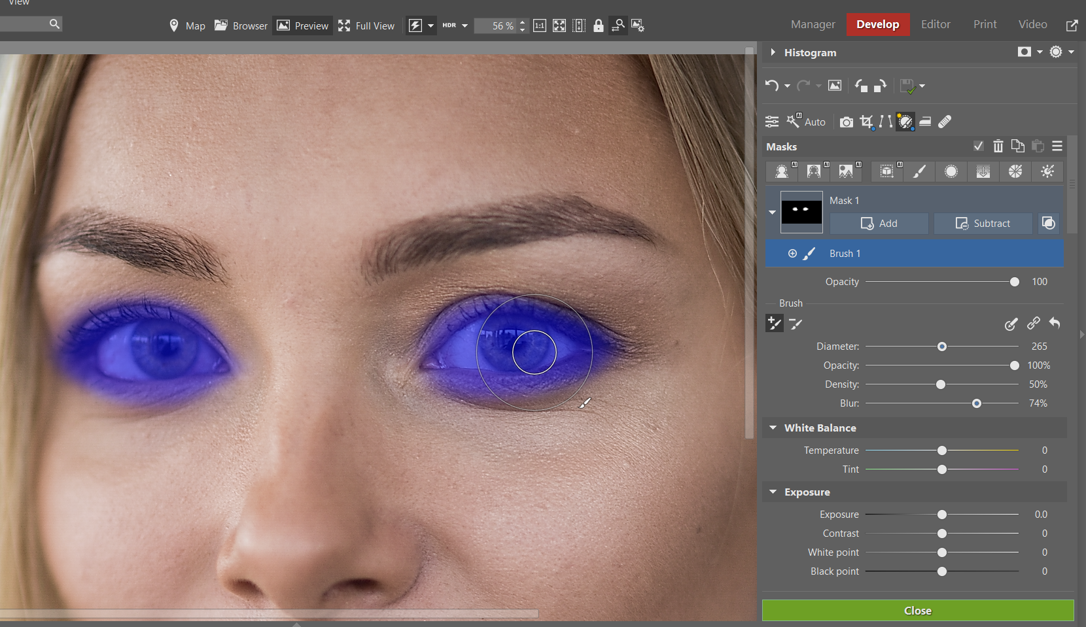Image resolution: width=1086 pixels, height=627 pixels.
Task: Choose the AI subject selection mask
Action: (782, 171)
